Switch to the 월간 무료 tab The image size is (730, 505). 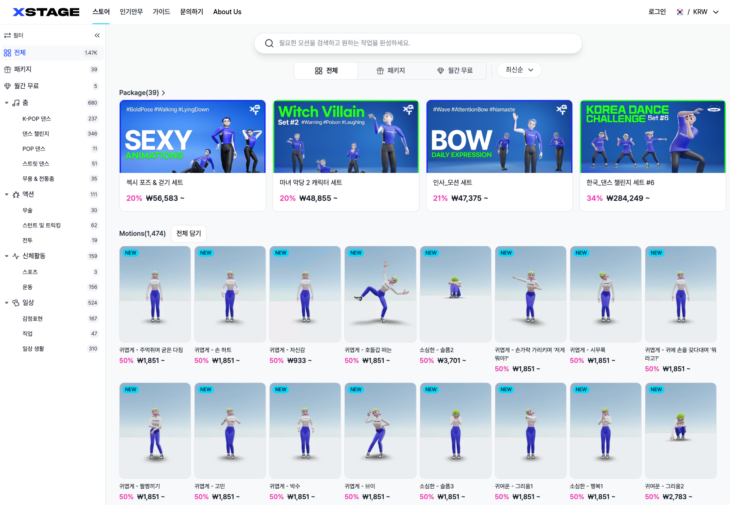[x=455, y=71]
